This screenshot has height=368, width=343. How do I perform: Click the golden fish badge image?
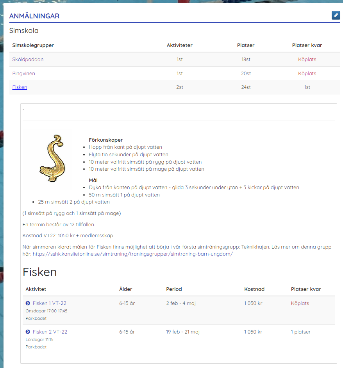click(52, 159)
